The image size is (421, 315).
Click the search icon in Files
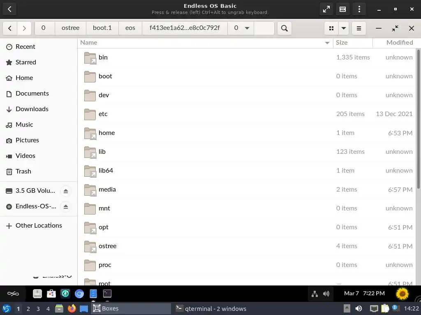(x=285, y=28)
